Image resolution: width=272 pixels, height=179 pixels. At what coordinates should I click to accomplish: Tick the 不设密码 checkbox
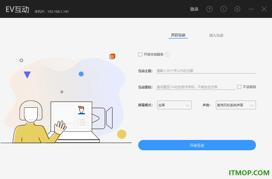239,87
